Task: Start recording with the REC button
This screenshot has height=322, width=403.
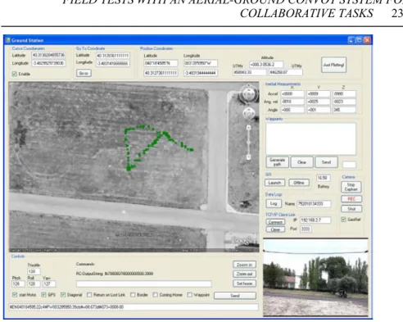Action: coord(351,199)
